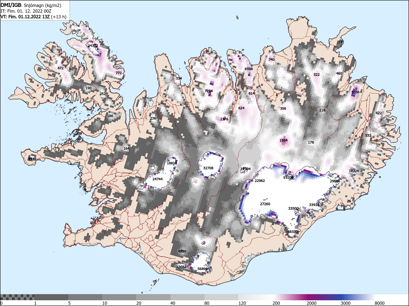Screen dimensions: 409x306
Task: Select the 56898 value on the southern glacier
Action: [202, 268]
